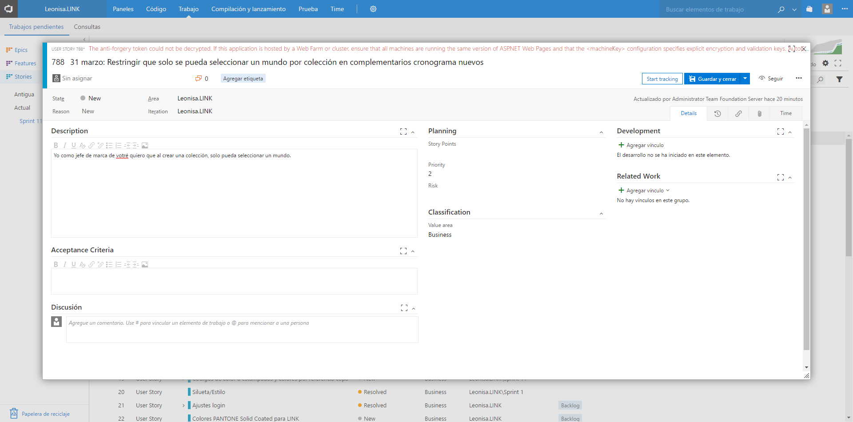Open the Prueba menu
853x422 pixels.
(308, 9)
